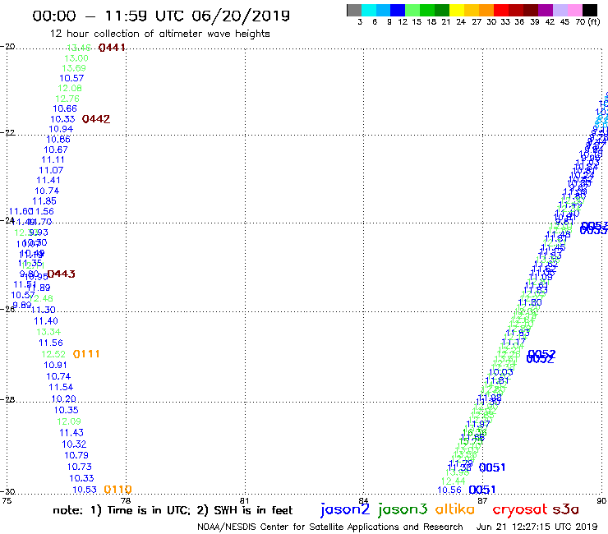Click the wave height value "10.94"
Image resolution: width=608 pixels, height=534 pixels.
click(61, 129)
